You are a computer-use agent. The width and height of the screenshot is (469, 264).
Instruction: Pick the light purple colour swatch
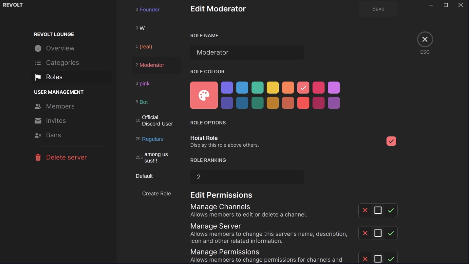227,88
